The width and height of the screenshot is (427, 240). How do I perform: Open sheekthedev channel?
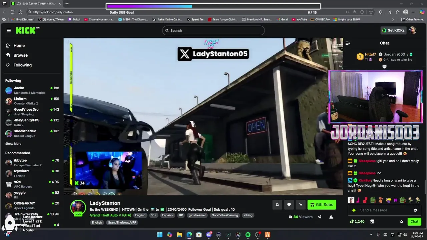[32, 133]
